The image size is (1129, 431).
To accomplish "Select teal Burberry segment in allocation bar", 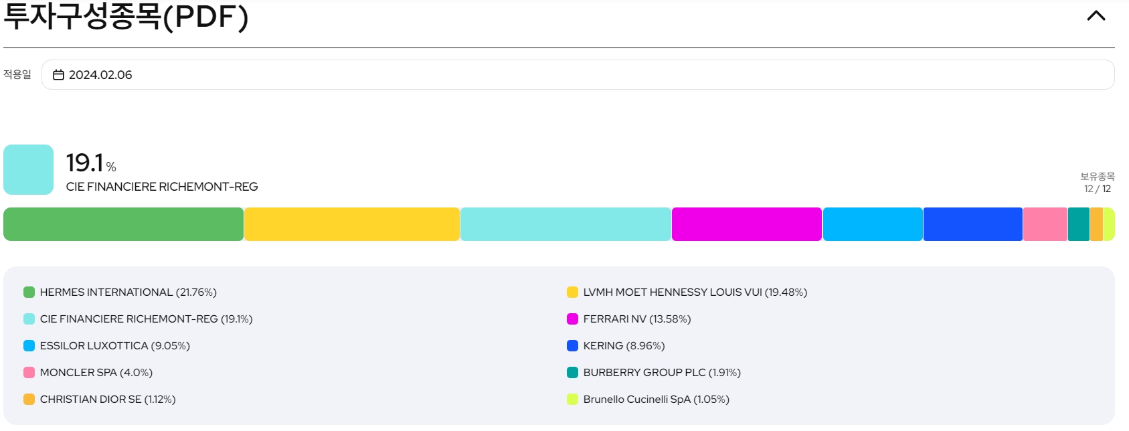I will pyautogui.click(x=1079, y=224).
